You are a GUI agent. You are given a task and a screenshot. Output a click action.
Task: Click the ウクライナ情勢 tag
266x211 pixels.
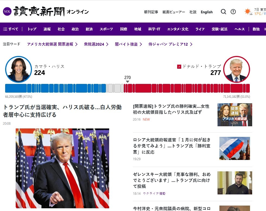click(154, 194)
